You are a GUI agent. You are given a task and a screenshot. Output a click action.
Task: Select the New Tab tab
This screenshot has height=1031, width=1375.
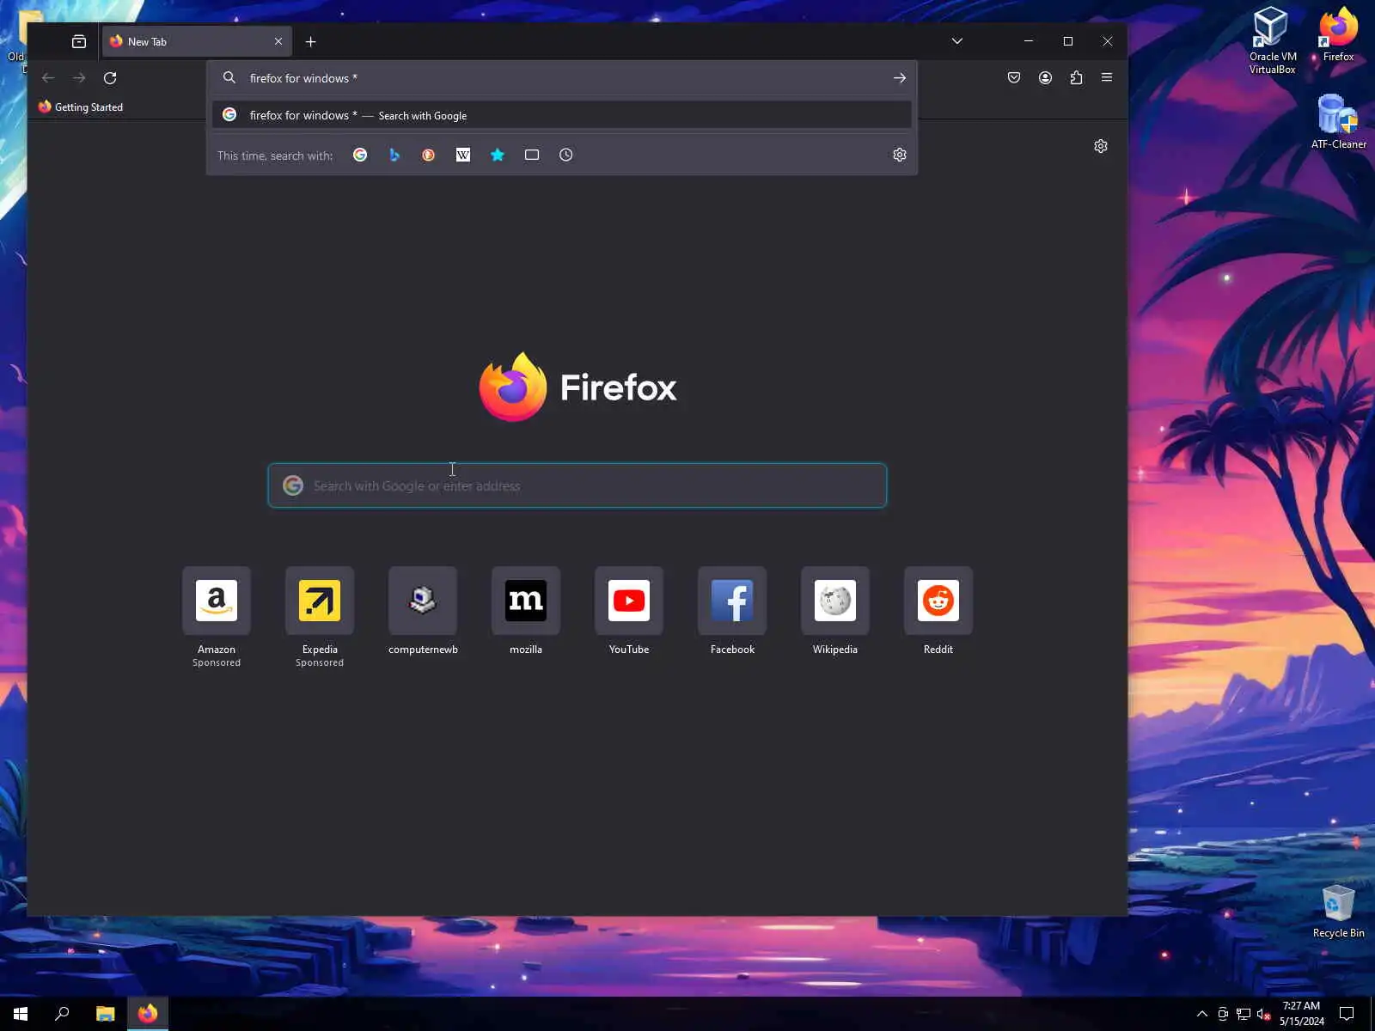(x=197, y=41)
